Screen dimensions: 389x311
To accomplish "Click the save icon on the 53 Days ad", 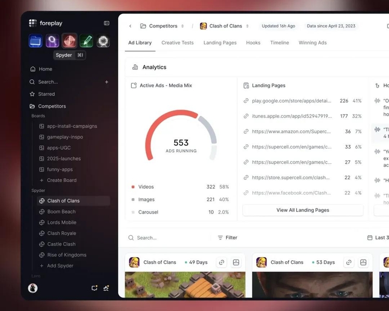I will 363,262.
